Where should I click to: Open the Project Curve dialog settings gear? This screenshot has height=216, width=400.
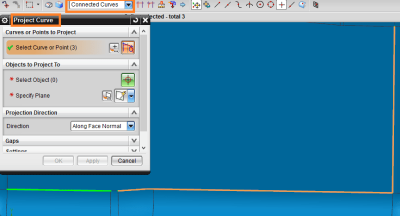[x=4, y=20]
